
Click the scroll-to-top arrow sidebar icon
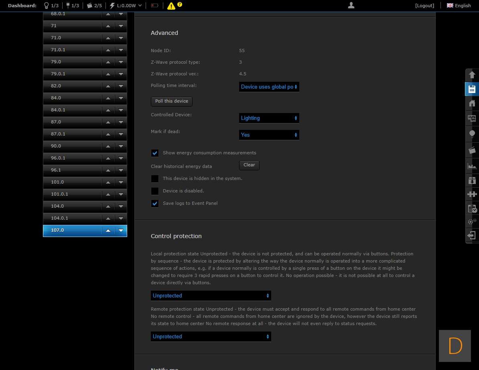(x=472, y=75)
